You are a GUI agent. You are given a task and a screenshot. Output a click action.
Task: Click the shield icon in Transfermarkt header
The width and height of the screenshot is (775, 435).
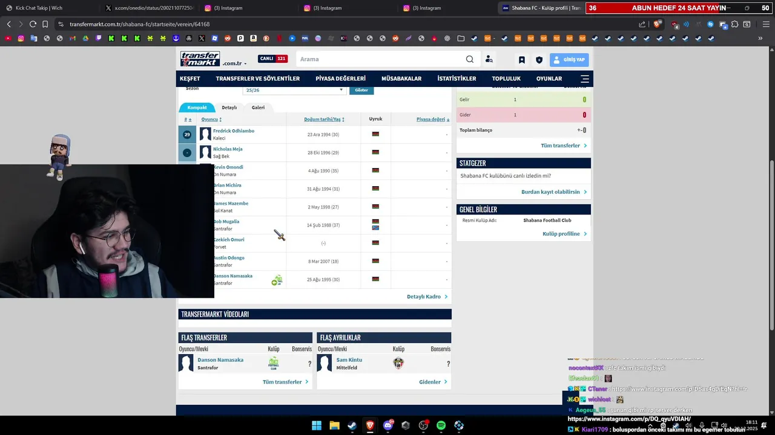tap(539, 60)
